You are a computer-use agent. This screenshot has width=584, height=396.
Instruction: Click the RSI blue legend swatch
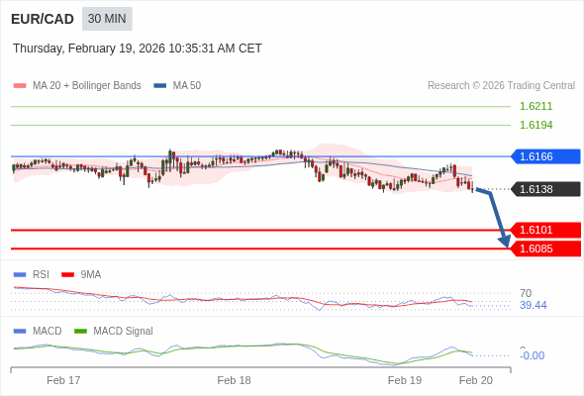20,275
